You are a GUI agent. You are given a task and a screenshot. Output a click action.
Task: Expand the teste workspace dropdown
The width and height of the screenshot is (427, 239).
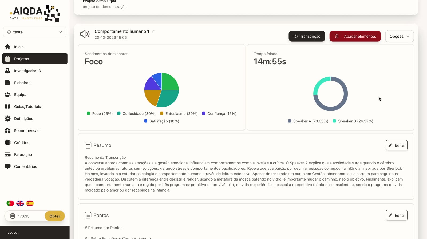(35, 32)
